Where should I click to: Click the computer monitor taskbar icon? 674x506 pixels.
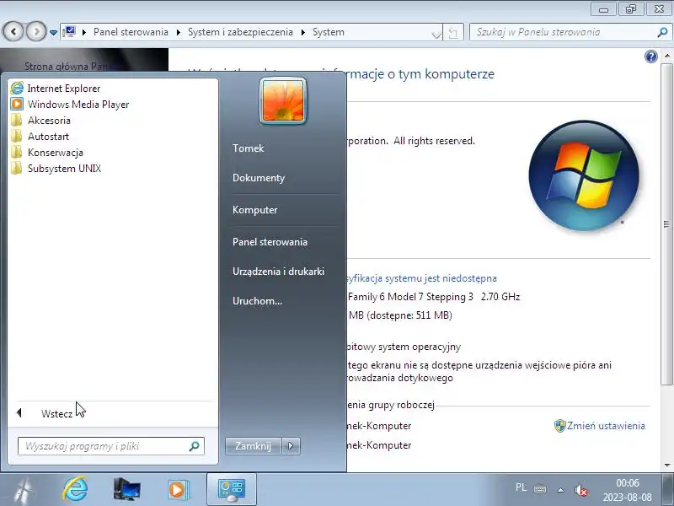(x=127, y=489)
